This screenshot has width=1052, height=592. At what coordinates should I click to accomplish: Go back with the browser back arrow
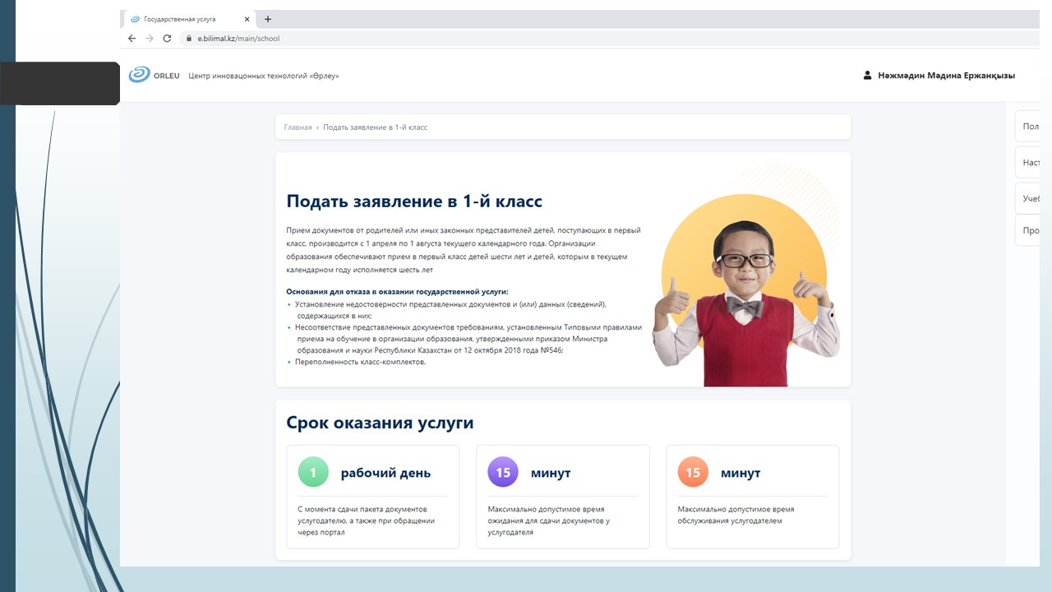131,39
